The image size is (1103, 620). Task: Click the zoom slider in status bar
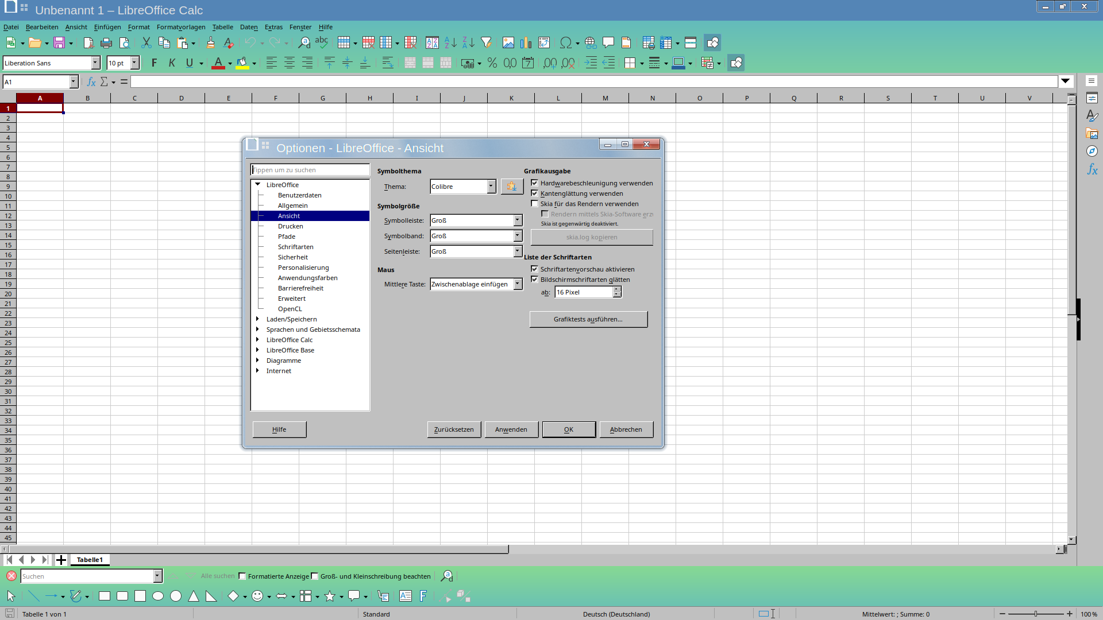[x=1036, y=614]
